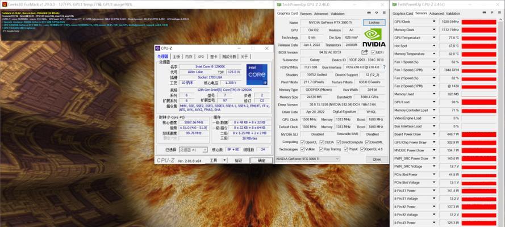Image resolution: width=505 pixels, height=227 pixels.
Task: Expand the CPU-Z 工具 dropdown arrow
Action: (224, 160)
